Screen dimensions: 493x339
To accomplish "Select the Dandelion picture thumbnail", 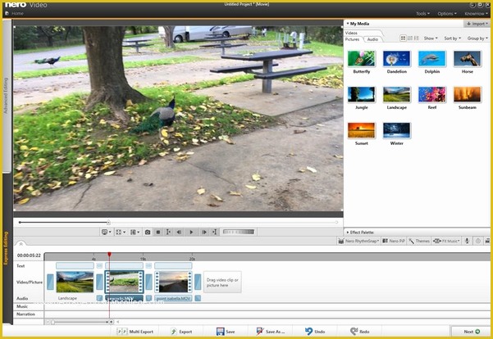I will click(x=397, y=59).
